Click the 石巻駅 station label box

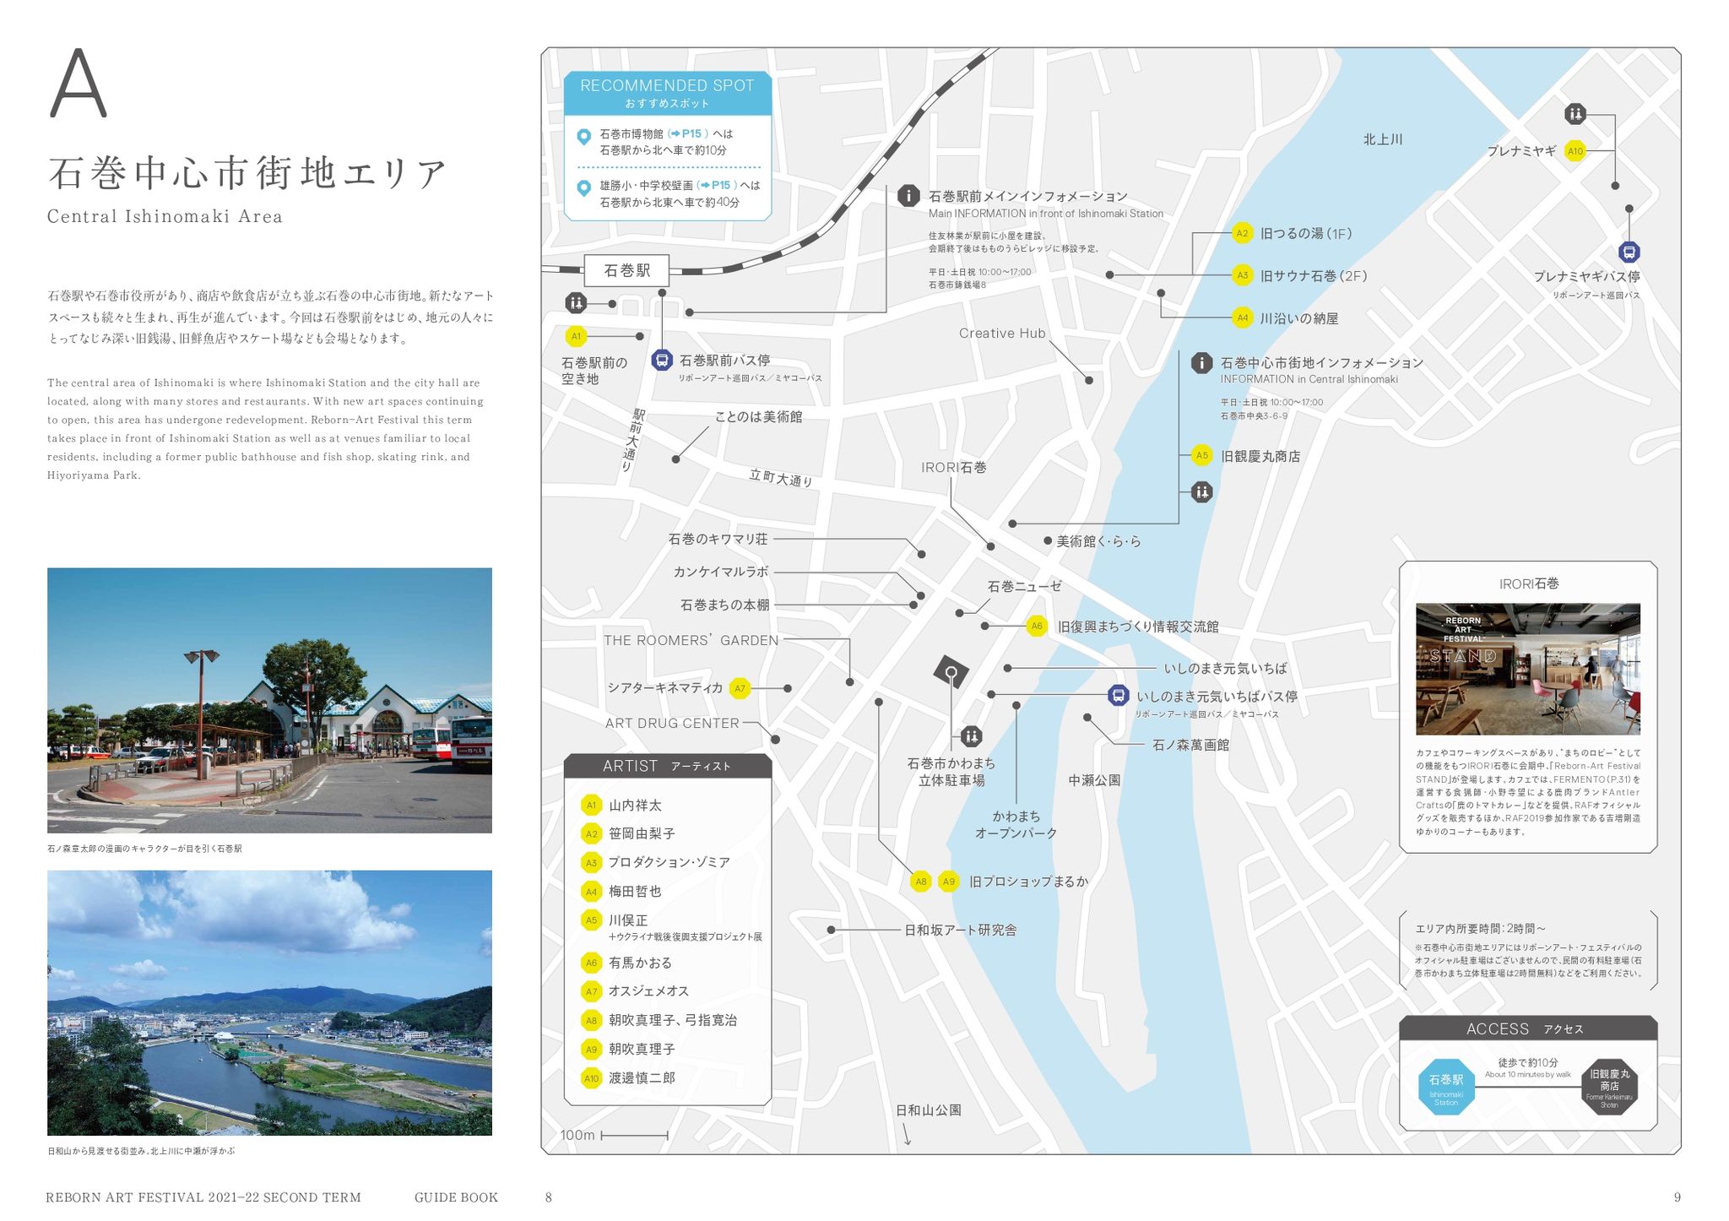click(626, 270)
